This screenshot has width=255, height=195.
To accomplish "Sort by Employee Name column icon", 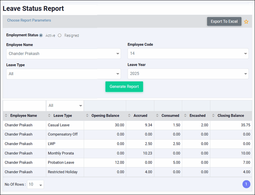I will [6, 116].
